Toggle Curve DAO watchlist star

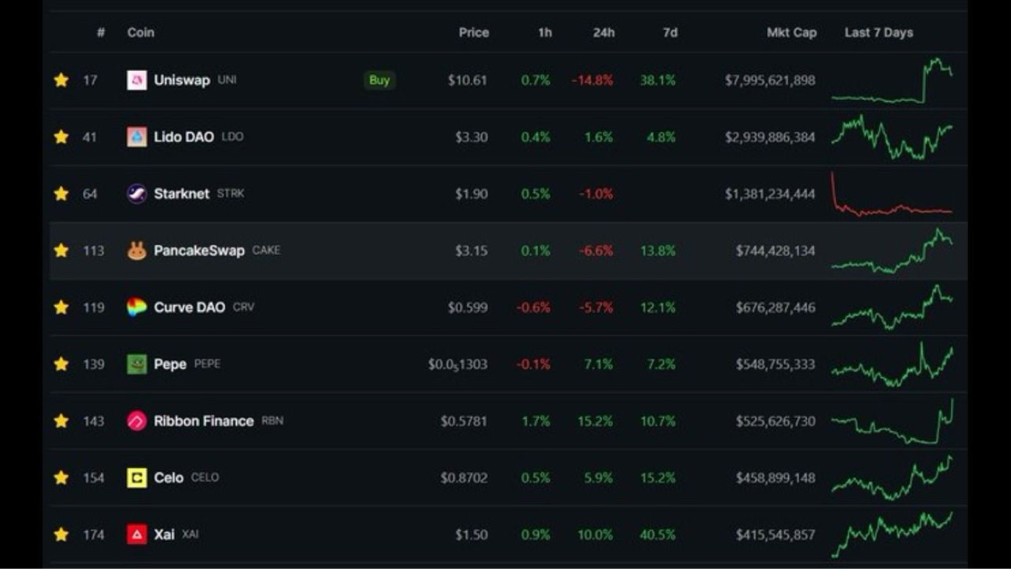(62, 307)
